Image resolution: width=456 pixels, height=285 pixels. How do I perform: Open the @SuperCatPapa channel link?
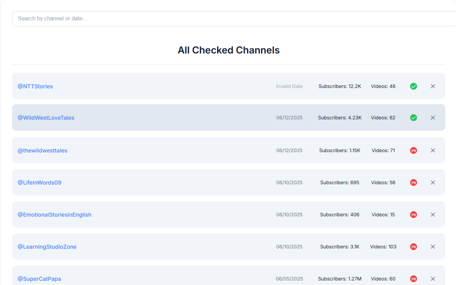point(39,279)
